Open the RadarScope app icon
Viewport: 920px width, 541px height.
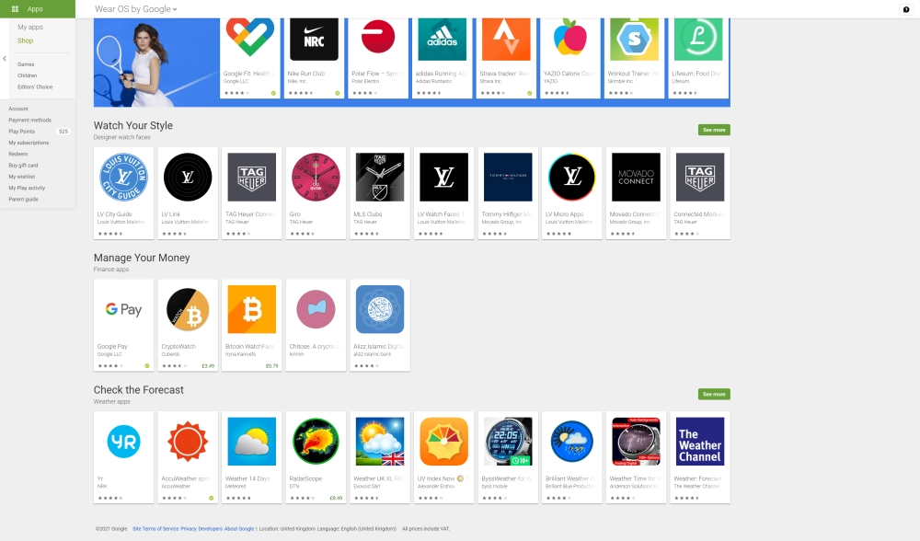pos(316,442)
